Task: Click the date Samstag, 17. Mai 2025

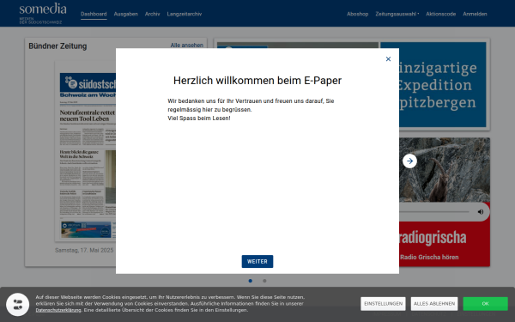Action: pos(84,251)
